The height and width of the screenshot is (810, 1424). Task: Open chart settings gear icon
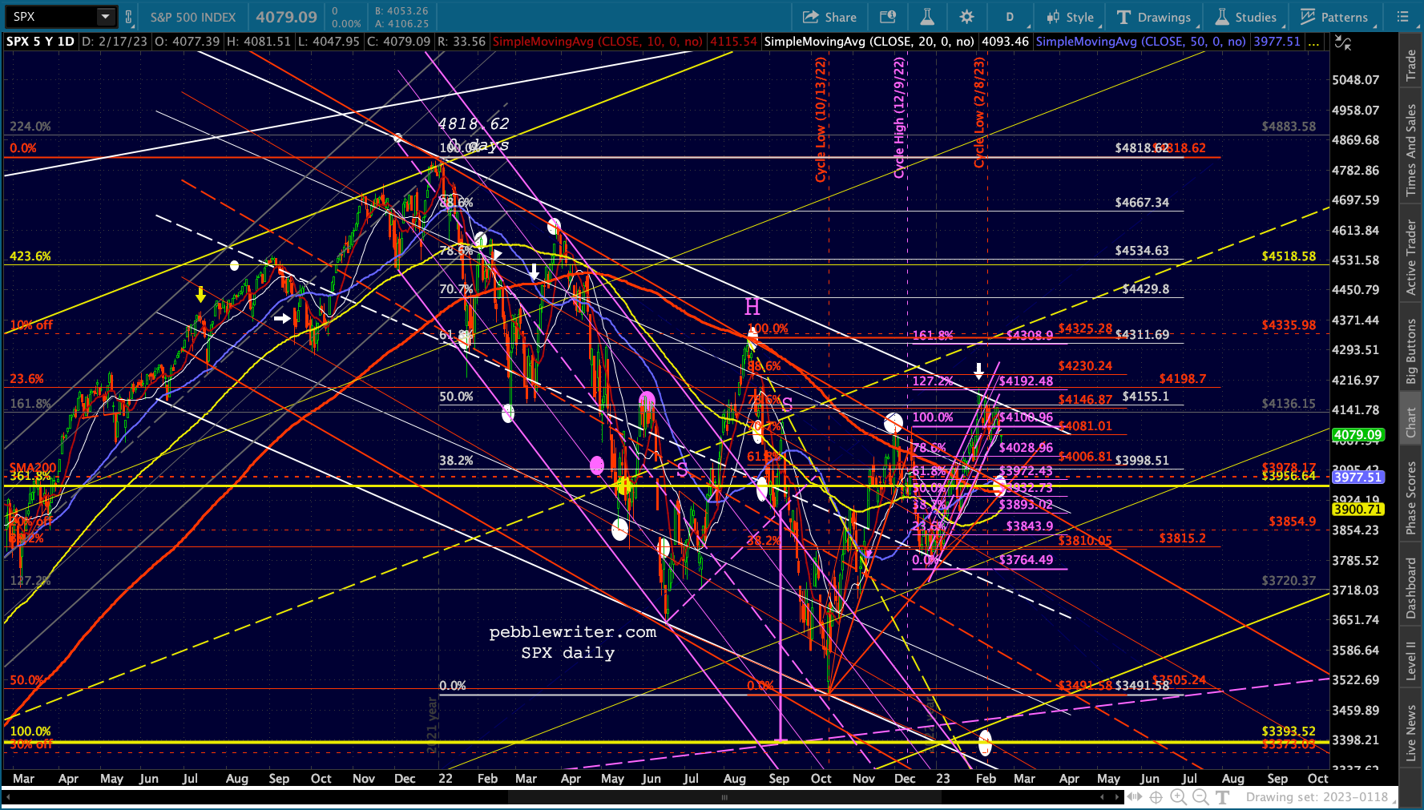[967, 17]
